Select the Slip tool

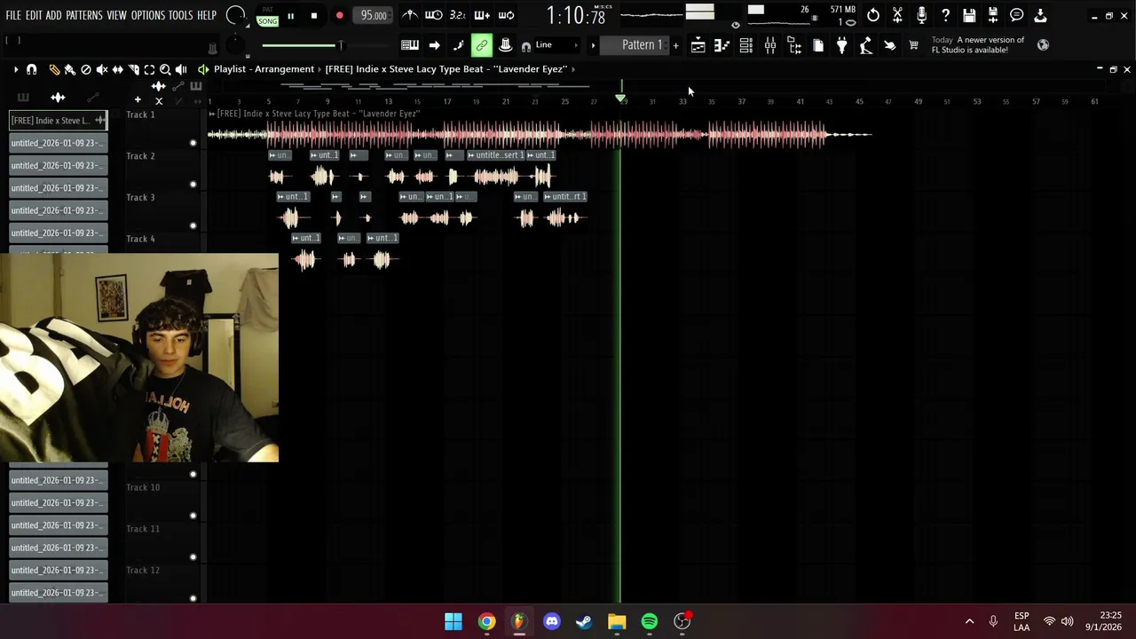click(x=117, y=69)
